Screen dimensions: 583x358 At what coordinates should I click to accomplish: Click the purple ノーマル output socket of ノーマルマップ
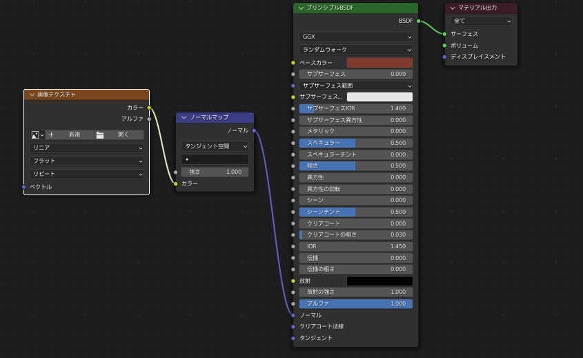click(x=254, y=130)
